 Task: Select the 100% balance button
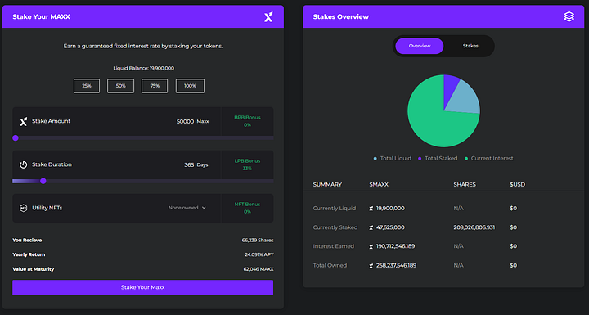point(190,86)
